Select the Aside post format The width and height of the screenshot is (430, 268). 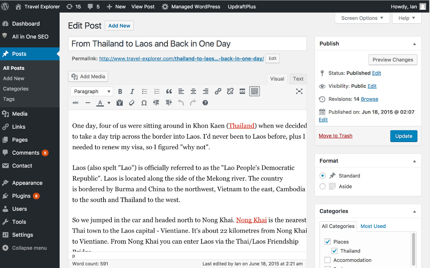click(323, 186)
